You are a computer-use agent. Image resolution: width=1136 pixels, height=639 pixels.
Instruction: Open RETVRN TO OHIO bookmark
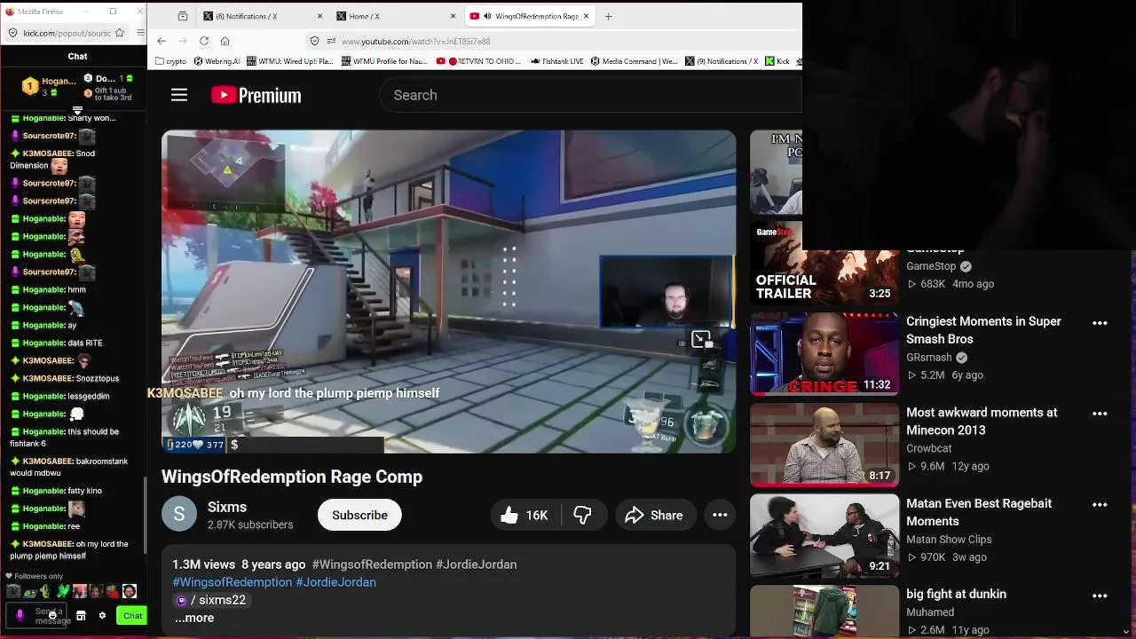coord(480,61)
